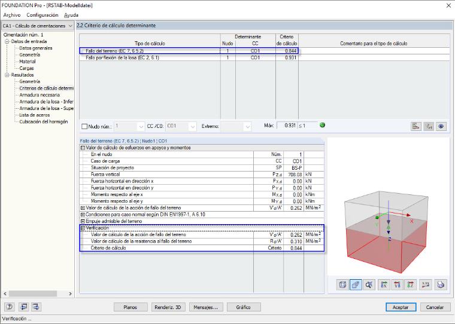Toggle the highlighted solid rendering view icon
455x324 pixels.
[x=356, y=285]
